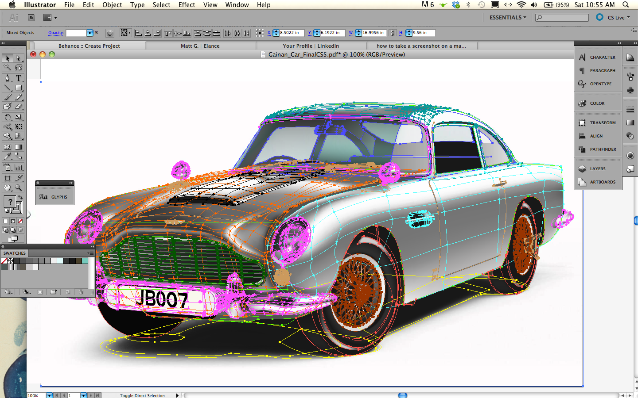
Task: Open the PATHFINDER panel
Action: [x=597, y=149]
